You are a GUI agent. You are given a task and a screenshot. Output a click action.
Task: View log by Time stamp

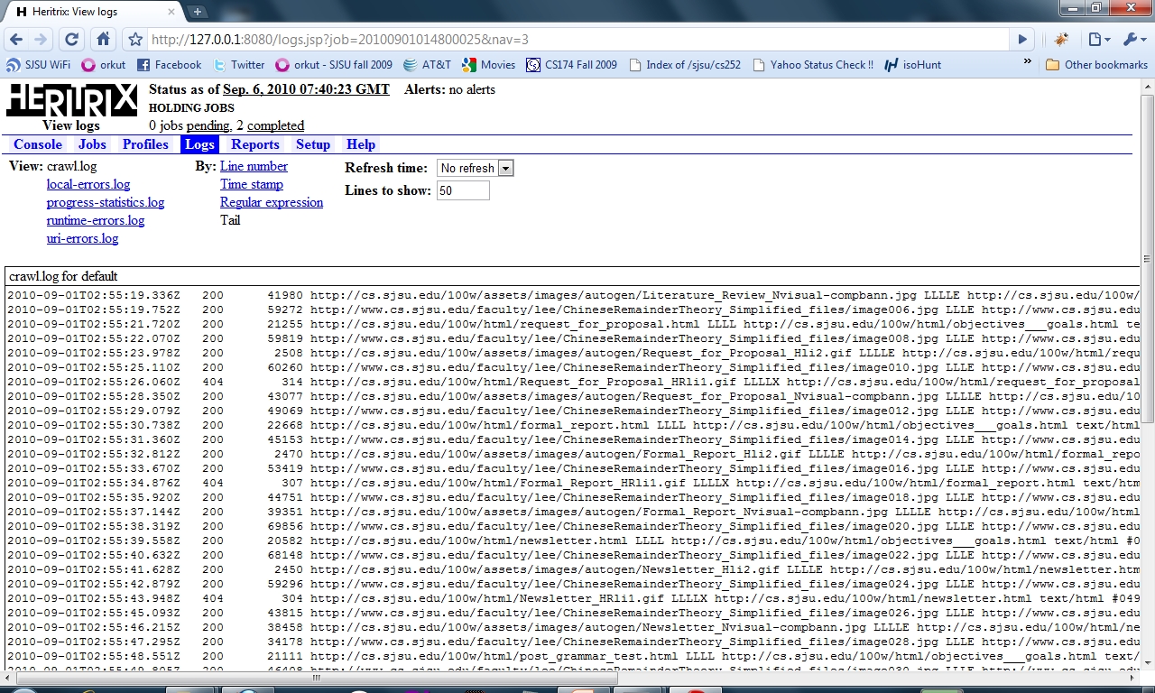[x=252, y=184]
